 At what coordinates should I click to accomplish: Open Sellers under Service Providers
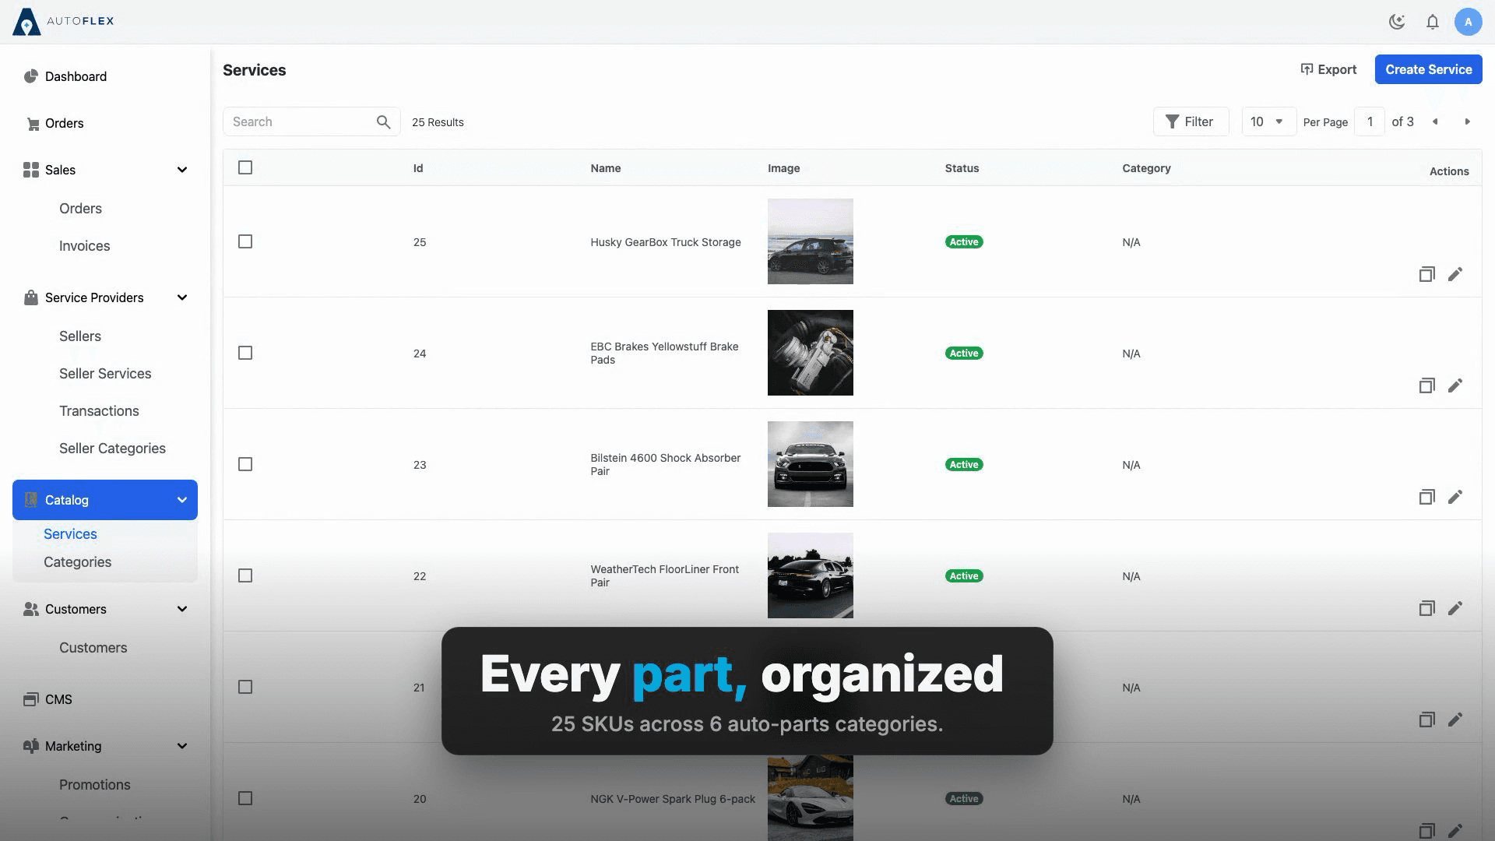click(80, 336)
